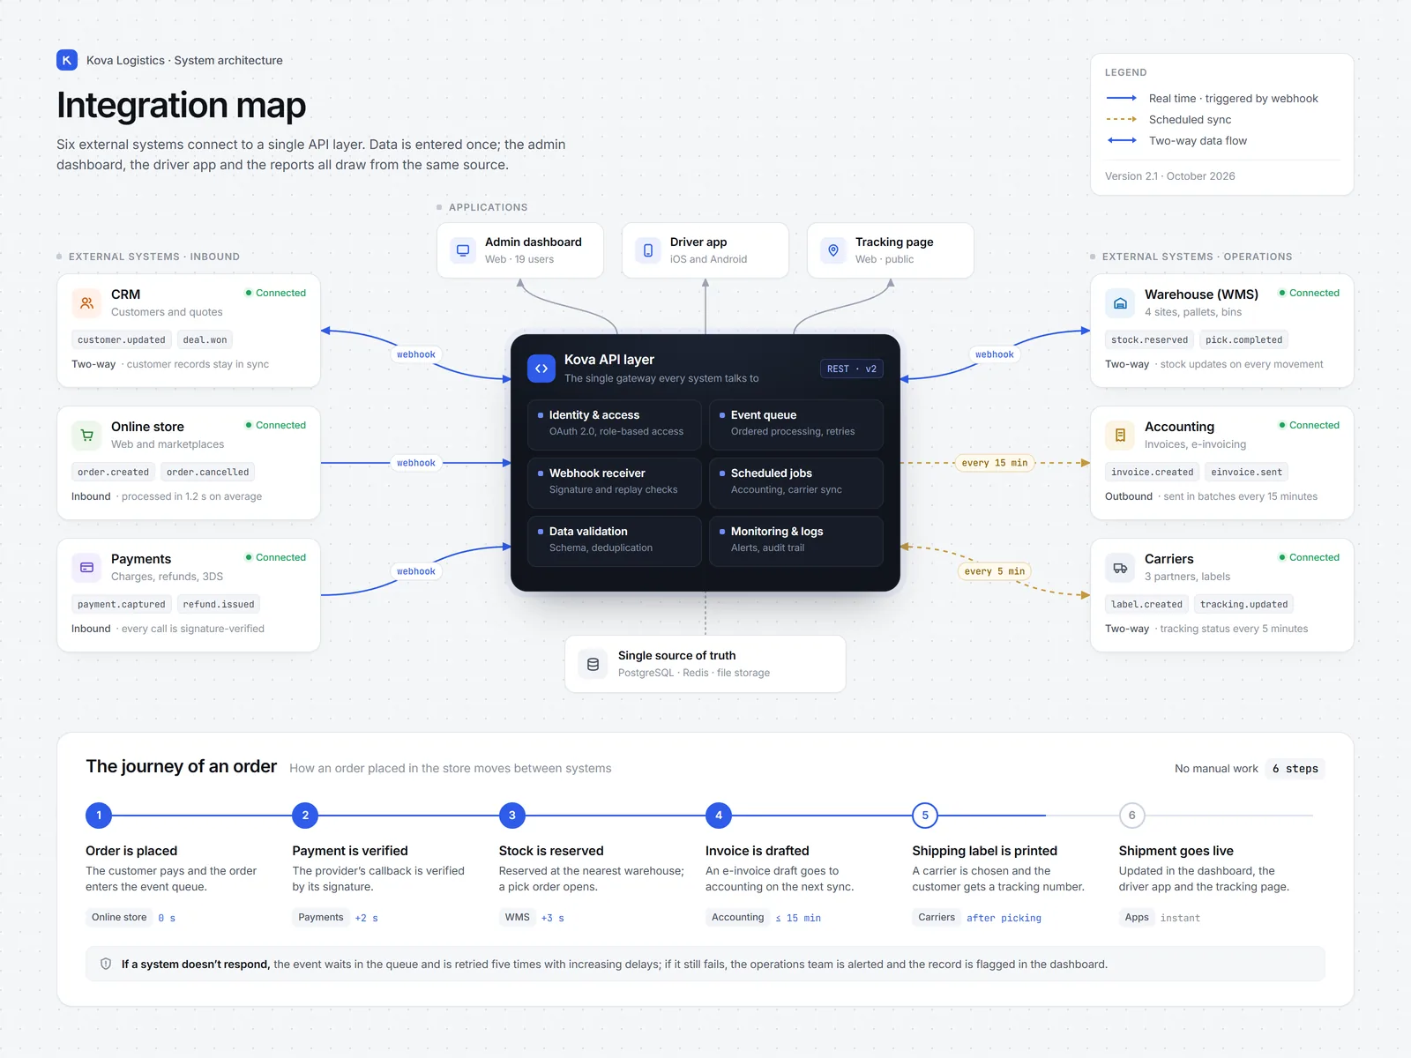Click the einvoice.sent event tag

tap(1247, 472)
